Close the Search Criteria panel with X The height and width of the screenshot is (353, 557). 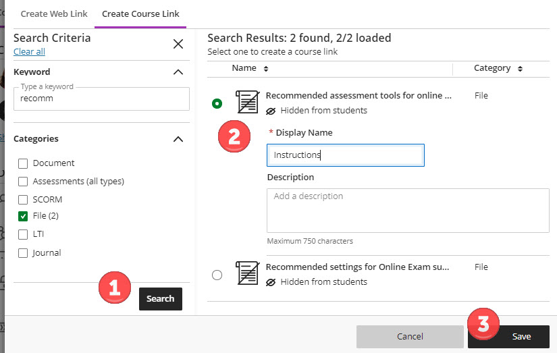(x=178, y=44)
